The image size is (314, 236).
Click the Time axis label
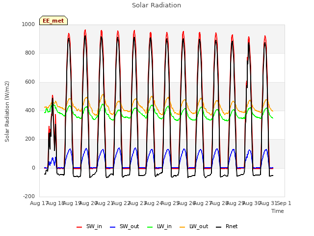[x=278, y=211]
